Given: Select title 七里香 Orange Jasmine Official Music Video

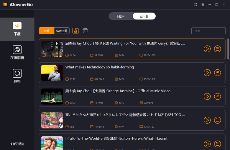Looking at the screenshot, I should [x=118, y=91].
